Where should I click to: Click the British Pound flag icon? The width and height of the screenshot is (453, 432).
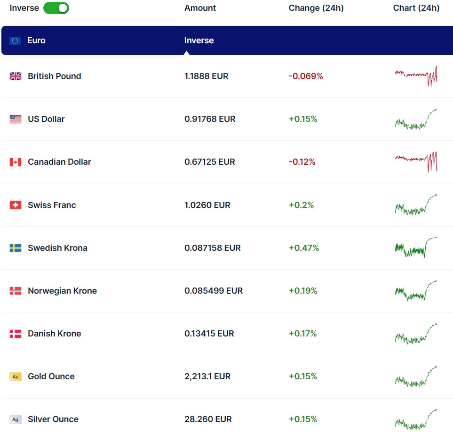(16, 76)
